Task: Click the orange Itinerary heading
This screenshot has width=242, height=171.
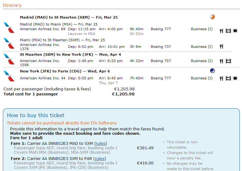Action: (12, 5)
